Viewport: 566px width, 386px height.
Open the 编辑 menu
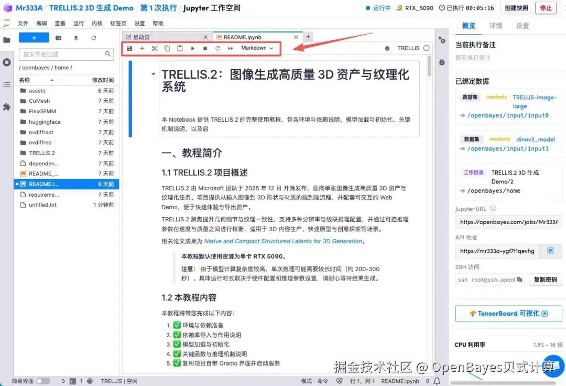[x=41, y=23]
